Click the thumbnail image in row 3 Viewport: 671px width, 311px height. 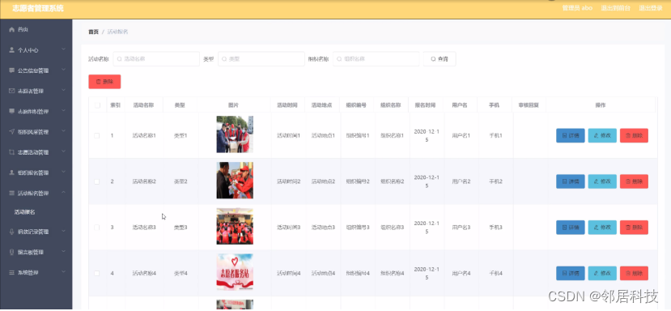click(x=235, y=226)
